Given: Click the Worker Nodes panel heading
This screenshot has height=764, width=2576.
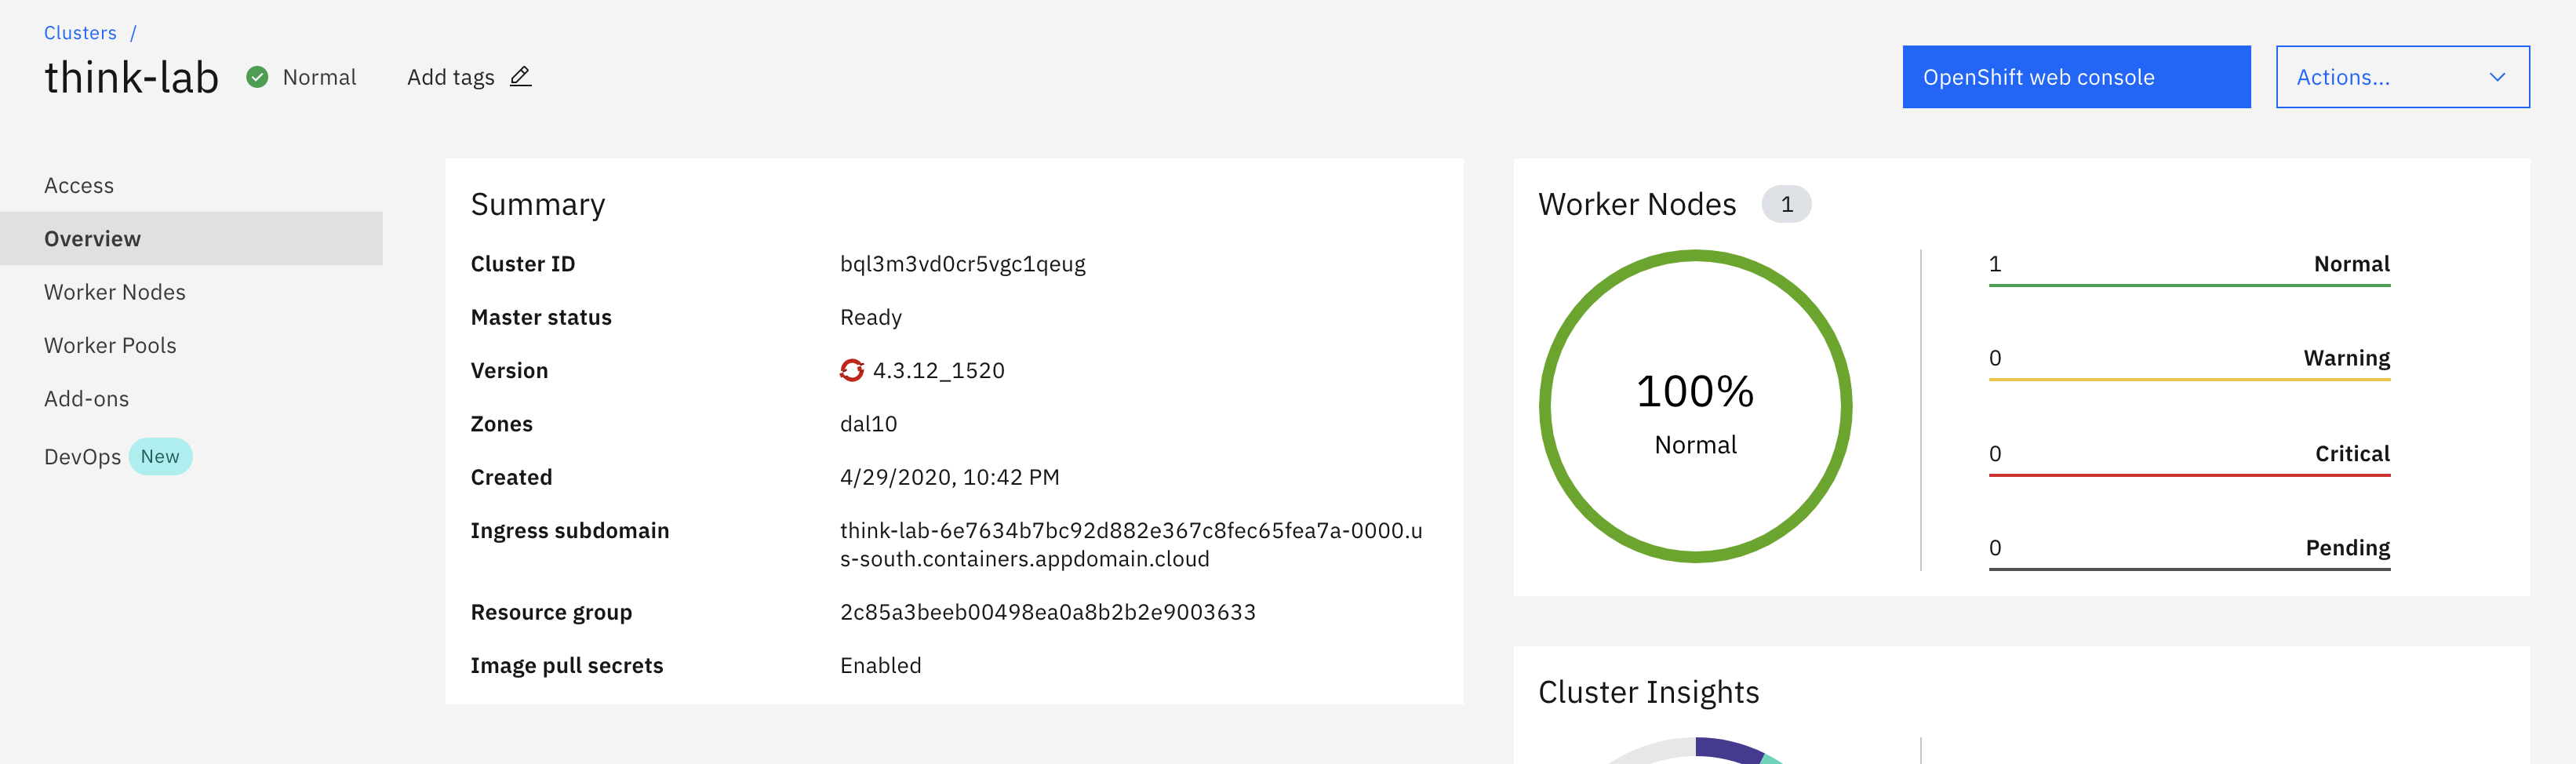Looking at the screenshot, I should pos(1636,204).
